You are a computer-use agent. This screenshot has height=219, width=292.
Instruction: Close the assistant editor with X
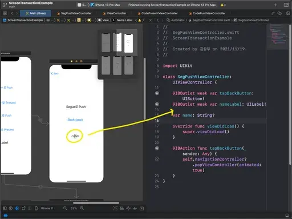[x=151, y=20]
